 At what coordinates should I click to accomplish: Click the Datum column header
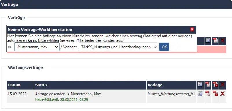pyautogui.click(x=20, y=85)
